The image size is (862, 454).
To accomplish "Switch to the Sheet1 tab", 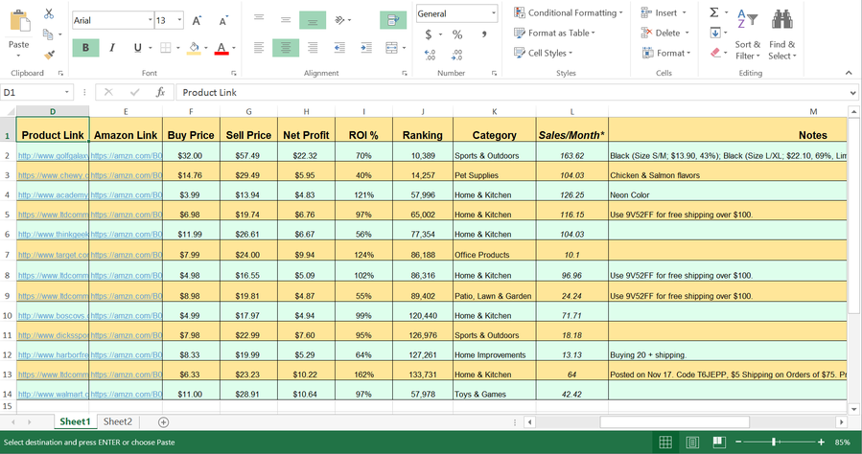I will click(75, 421).
